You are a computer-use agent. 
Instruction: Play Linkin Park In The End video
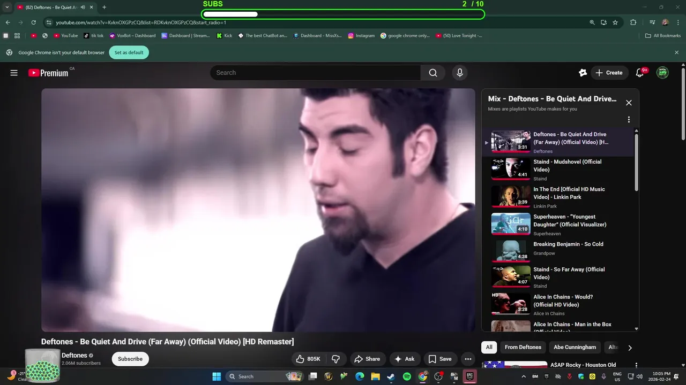pyautogui.click(x=557, y=197)
